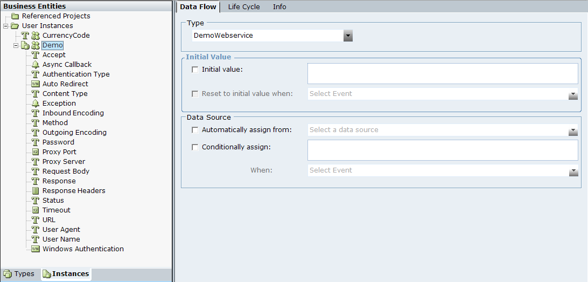Switch to the Life Cycle tab
The height and width of the screenshot is (282, 588).
pyautogui.click(x=243, y=7)
